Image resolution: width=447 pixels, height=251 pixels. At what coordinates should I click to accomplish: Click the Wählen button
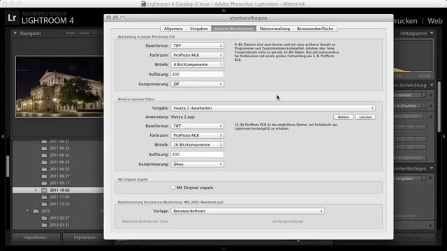pyautogui.click(x=344, y=117)
